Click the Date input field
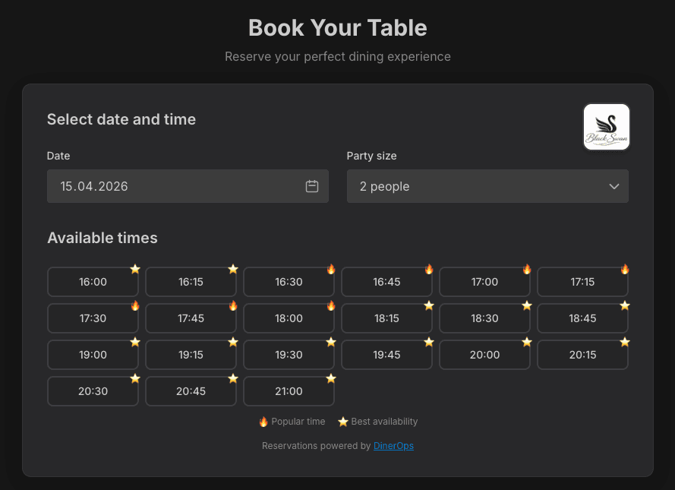Screen dimensions: 675x490 point(175,185)
